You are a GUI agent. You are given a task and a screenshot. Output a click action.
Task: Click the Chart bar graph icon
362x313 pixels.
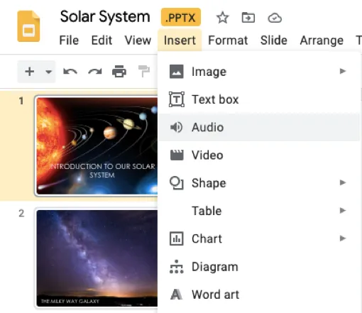[177, 238]
